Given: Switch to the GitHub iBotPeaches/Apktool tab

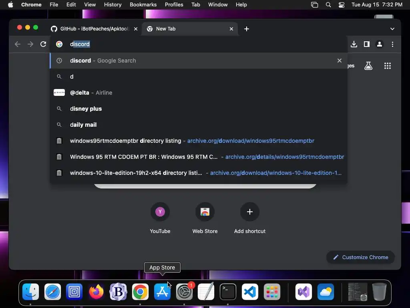Looking at the screenshot, I should [x=94, y=29].
